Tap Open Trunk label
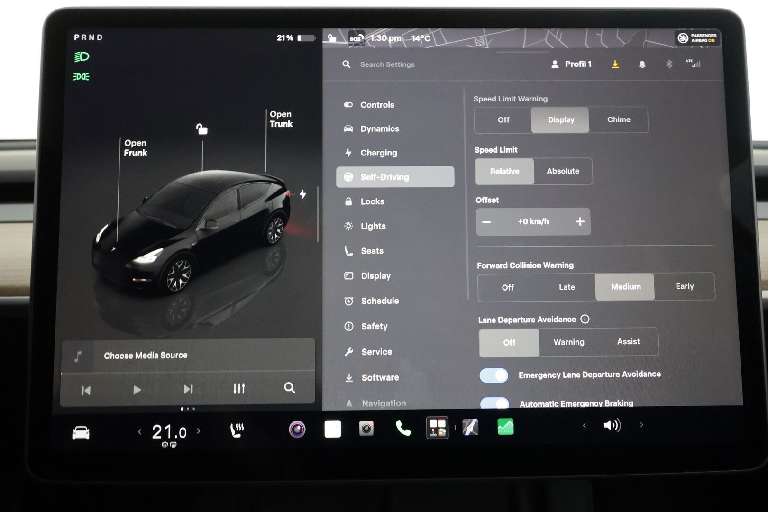 (281, 119)
